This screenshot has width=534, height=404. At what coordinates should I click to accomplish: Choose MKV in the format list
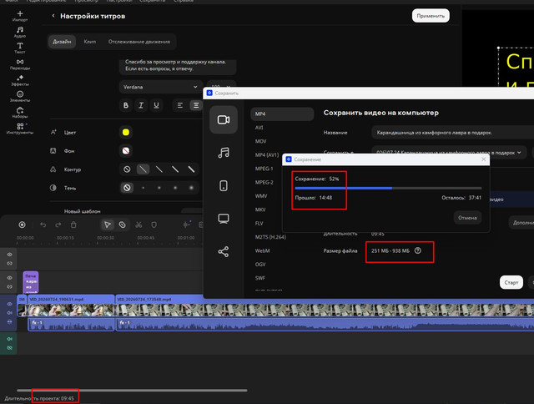coord(260,210)
